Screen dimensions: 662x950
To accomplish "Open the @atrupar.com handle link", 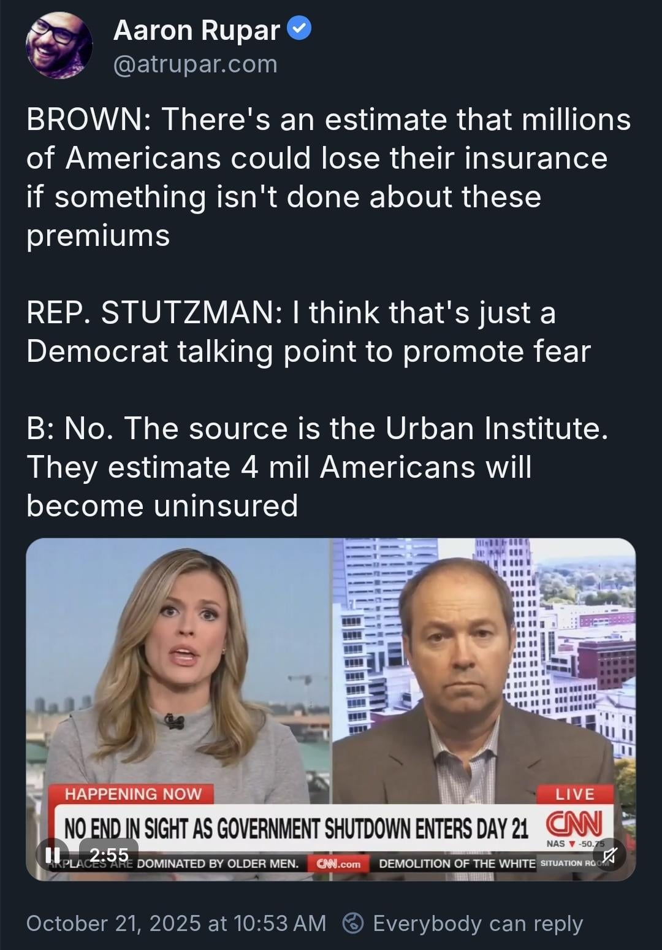I will pyautogui.click(x=196, y=64).
